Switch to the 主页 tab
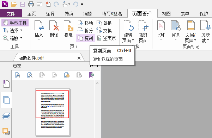The image size is (212, 138). tap(31, 14)
